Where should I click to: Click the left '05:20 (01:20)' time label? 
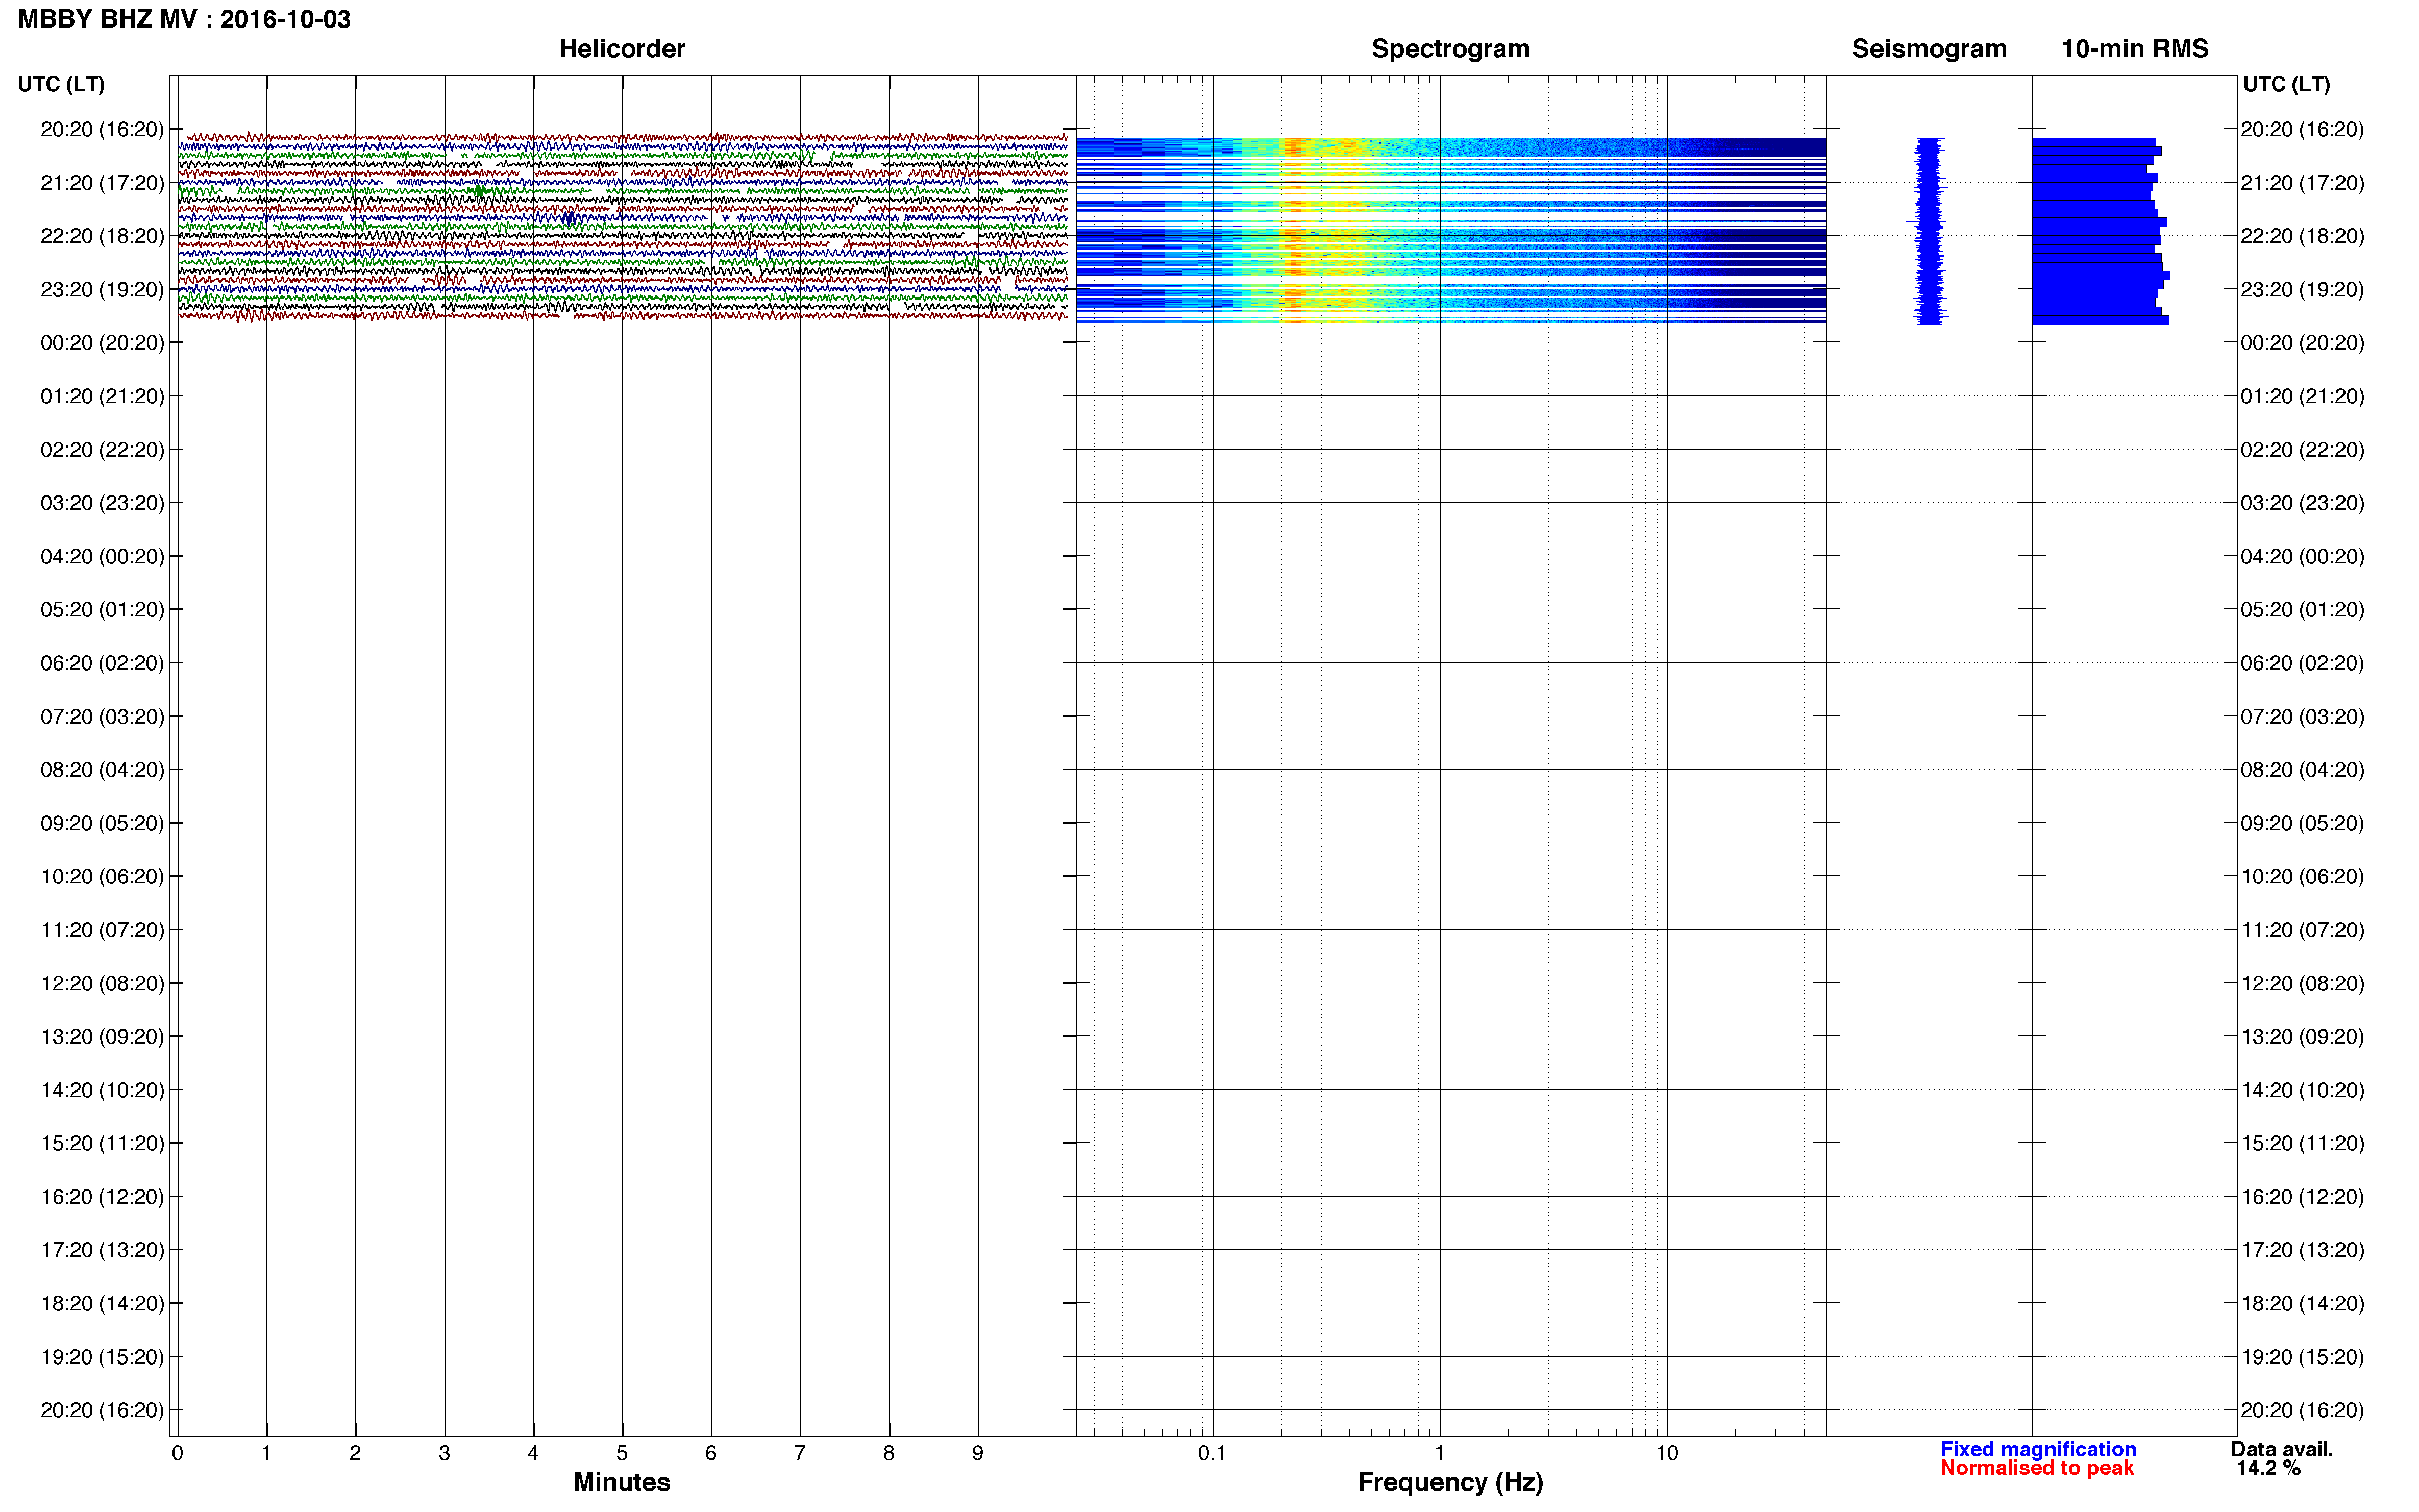(102, 609)
